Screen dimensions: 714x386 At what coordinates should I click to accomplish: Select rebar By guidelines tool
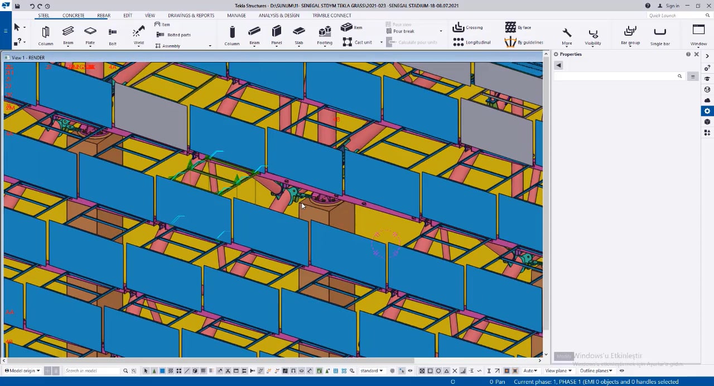(x=524, y=42)
